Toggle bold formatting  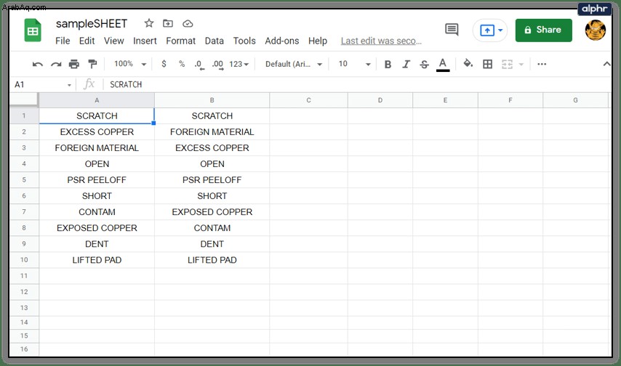[388, 64]
